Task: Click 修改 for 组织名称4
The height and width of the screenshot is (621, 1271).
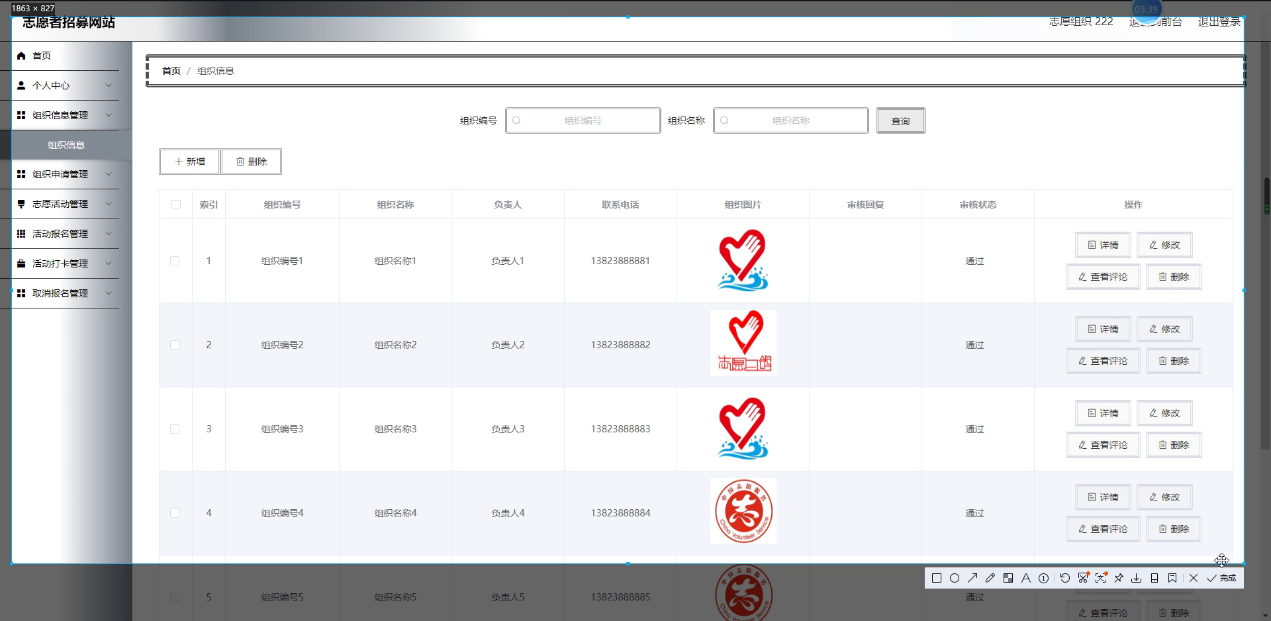Action: (x=1164, y=497)
